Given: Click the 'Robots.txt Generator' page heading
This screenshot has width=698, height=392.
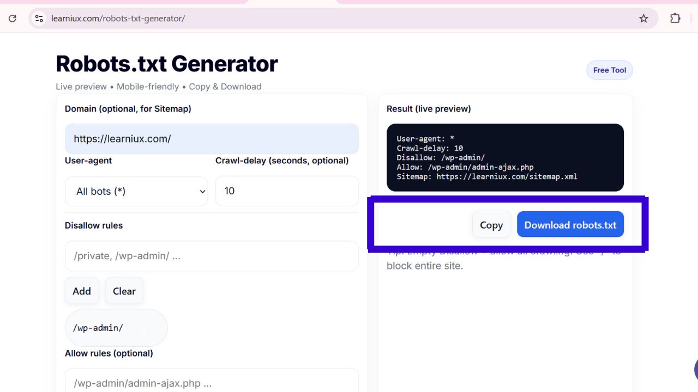Looking at the screenshot, I should (x=167, y=64).
